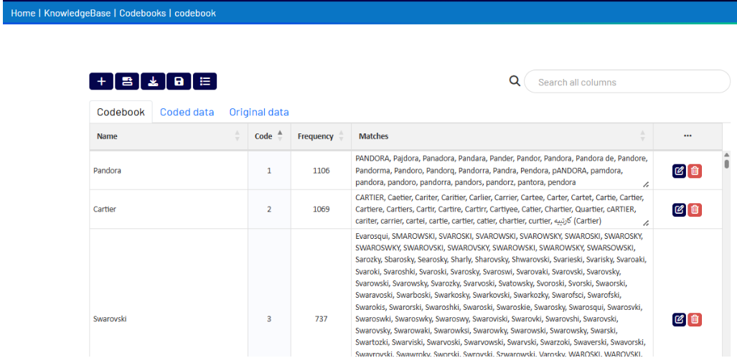Click the Frequency column header label

(x=315, y=136)
